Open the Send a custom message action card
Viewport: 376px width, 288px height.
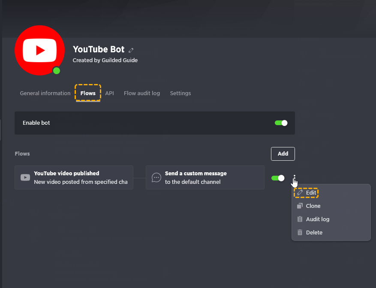pos(205,177)
